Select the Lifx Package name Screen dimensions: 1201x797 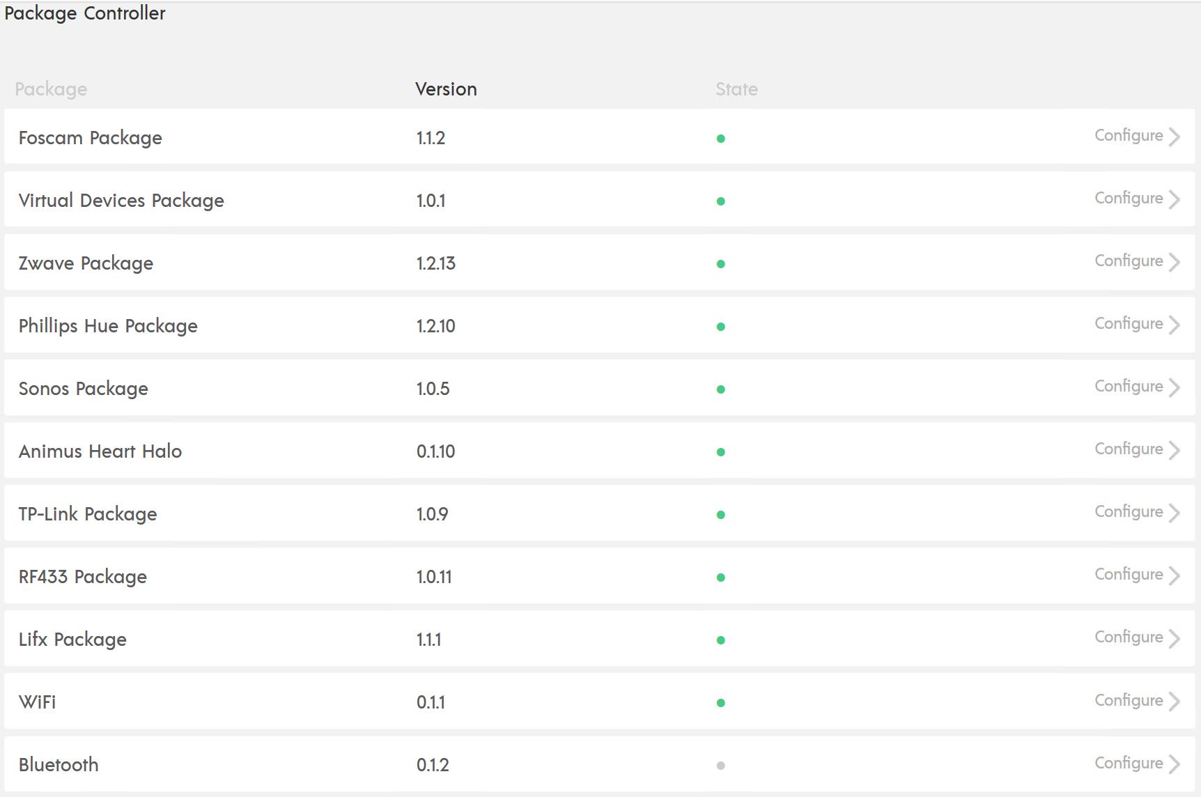(x=72, y=640)
